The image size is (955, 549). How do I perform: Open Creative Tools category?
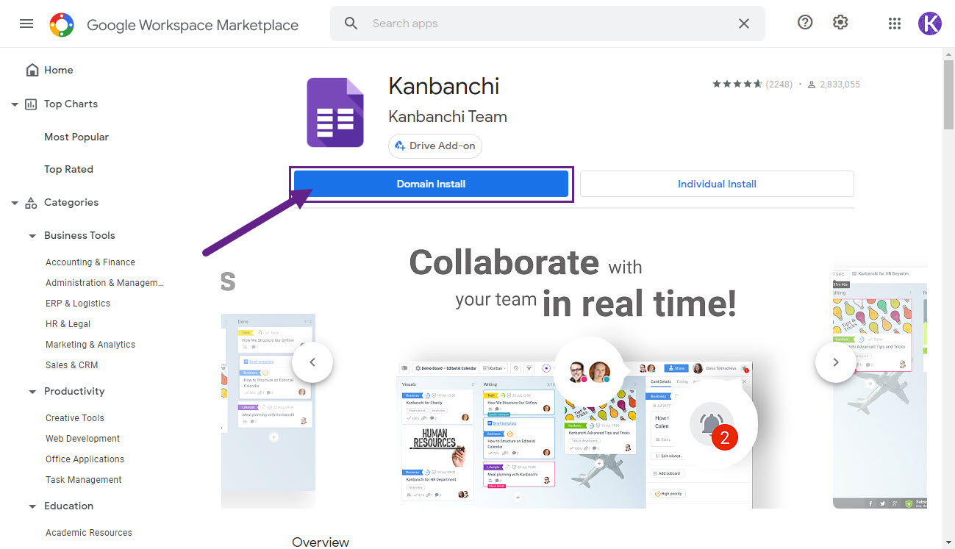pyautogui.click(x=75, y=417)
